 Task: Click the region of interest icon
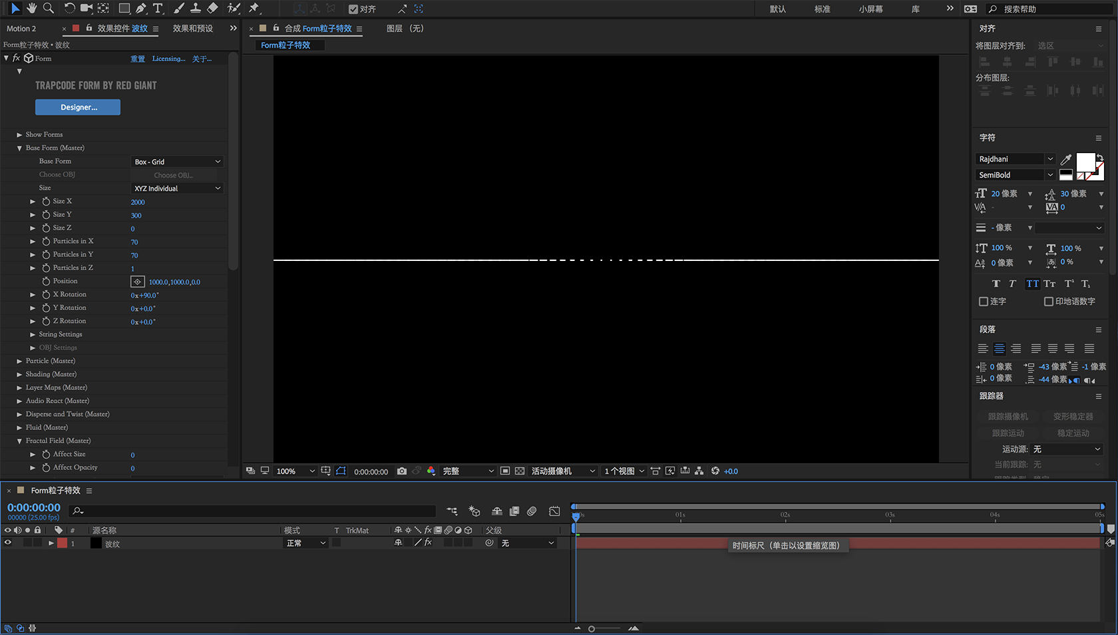[x=505, y=471]
